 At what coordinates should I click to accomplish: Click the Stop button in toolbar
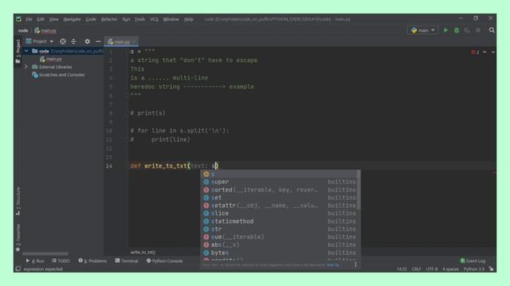(478, 30)
